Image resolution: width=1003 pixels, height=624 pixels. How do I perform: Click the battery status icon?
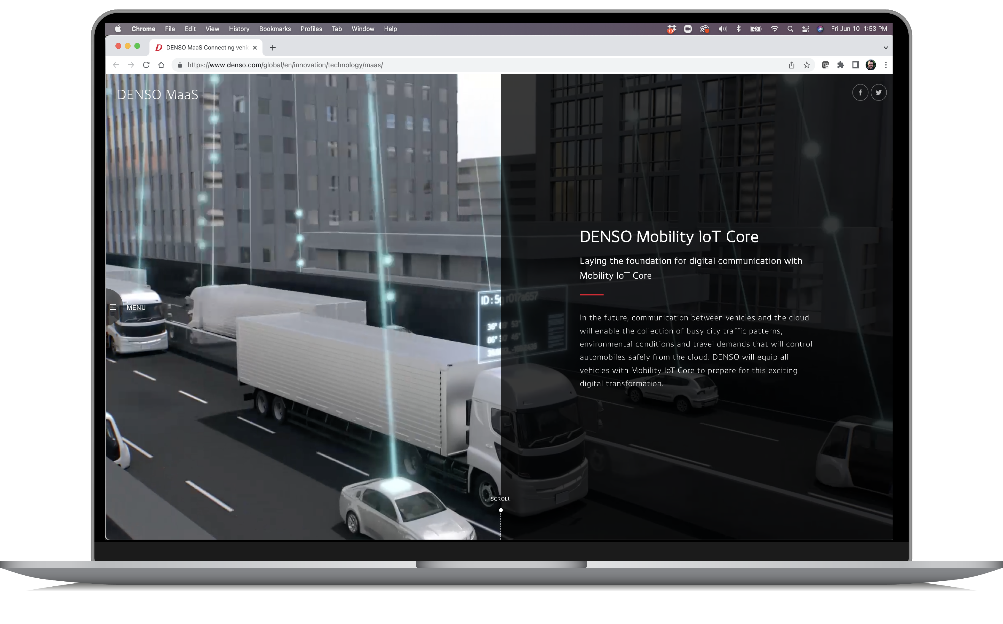click(756, 28)
